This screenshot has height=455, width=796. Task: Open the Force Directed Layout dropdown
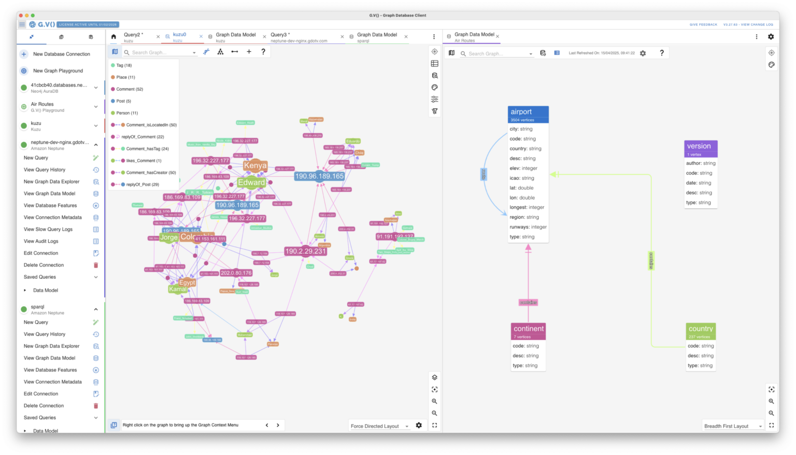(x=380, y=426)
